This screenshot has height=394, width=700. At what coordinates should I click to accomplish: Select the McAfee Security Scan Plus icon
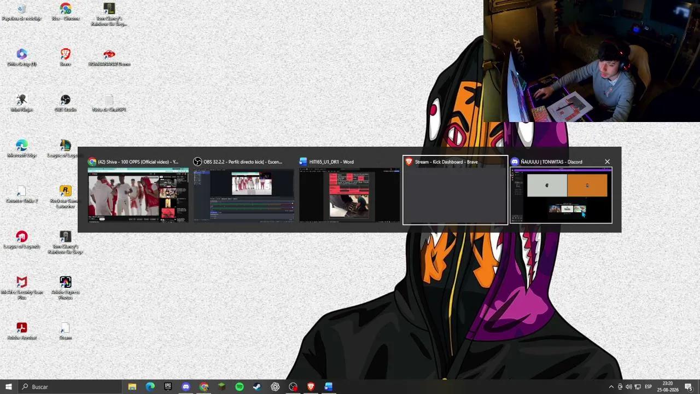click(22, 288)
